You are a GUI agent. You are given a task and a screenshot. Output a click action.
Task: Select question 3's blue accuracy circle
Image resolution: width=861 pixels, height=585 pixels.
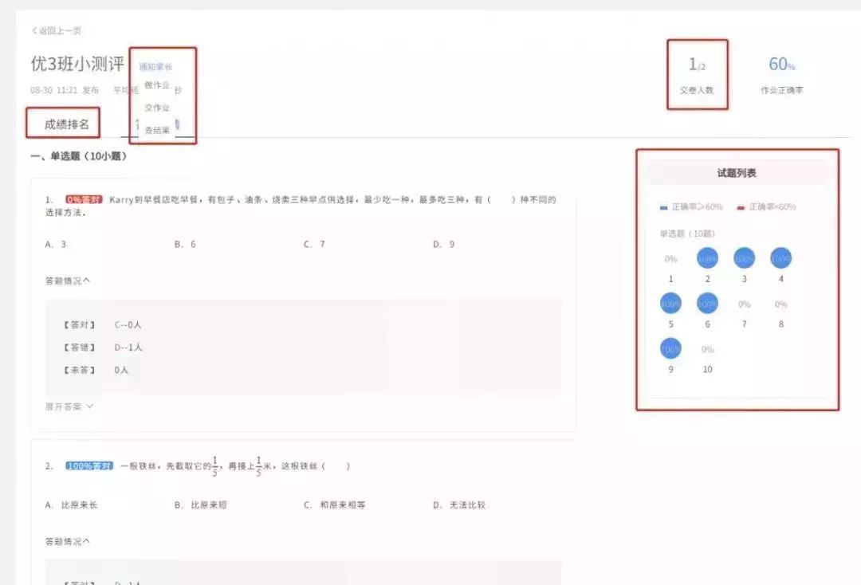click(x=744, y=258)
